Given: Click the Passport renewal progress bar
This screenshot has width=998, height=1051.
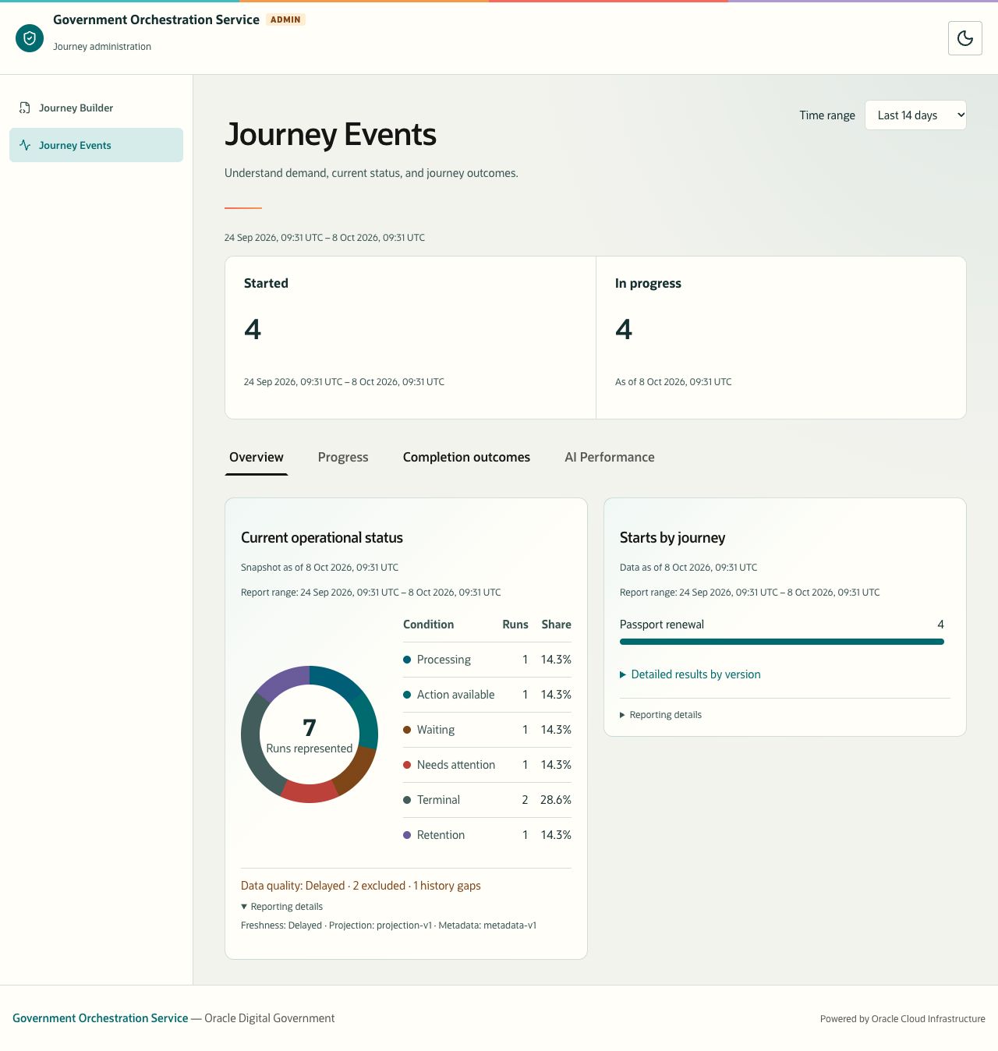Looking at the screenshot, I should tap(782, 642).
